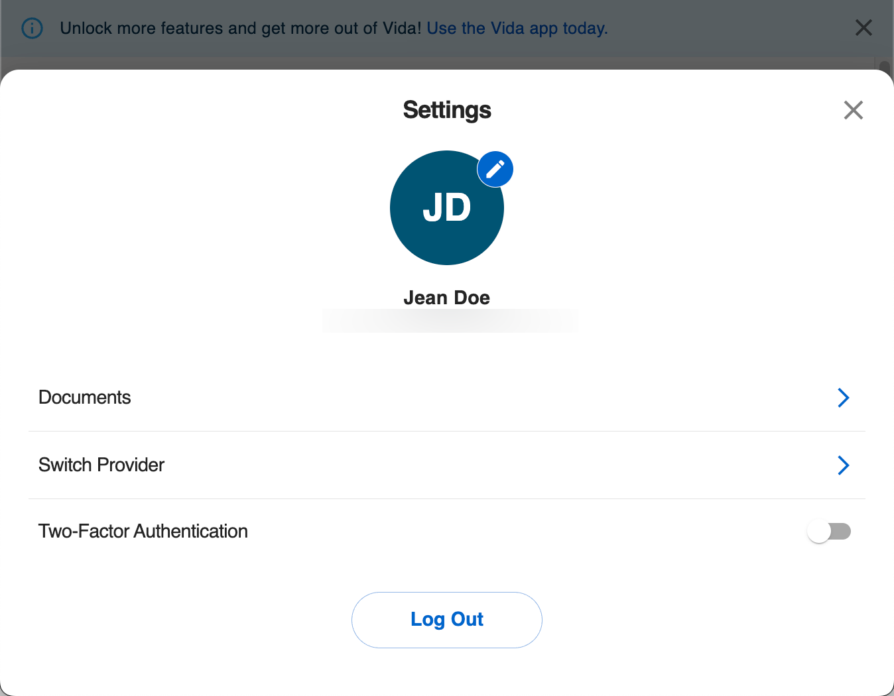This screenshot has width=894, height=696.
Task: Close the Settings dialog
Action: point(853,110)
